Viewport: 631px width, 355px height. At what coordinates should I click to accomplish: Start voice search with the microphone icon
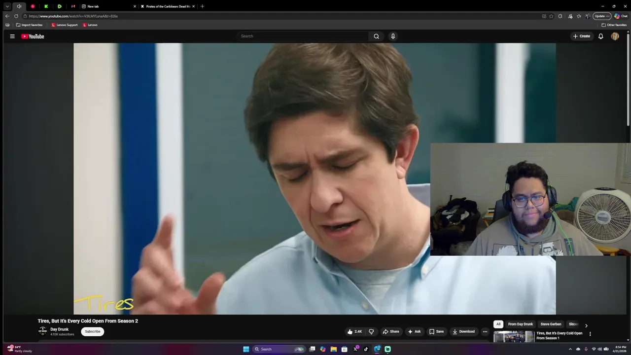pos(393,36)
